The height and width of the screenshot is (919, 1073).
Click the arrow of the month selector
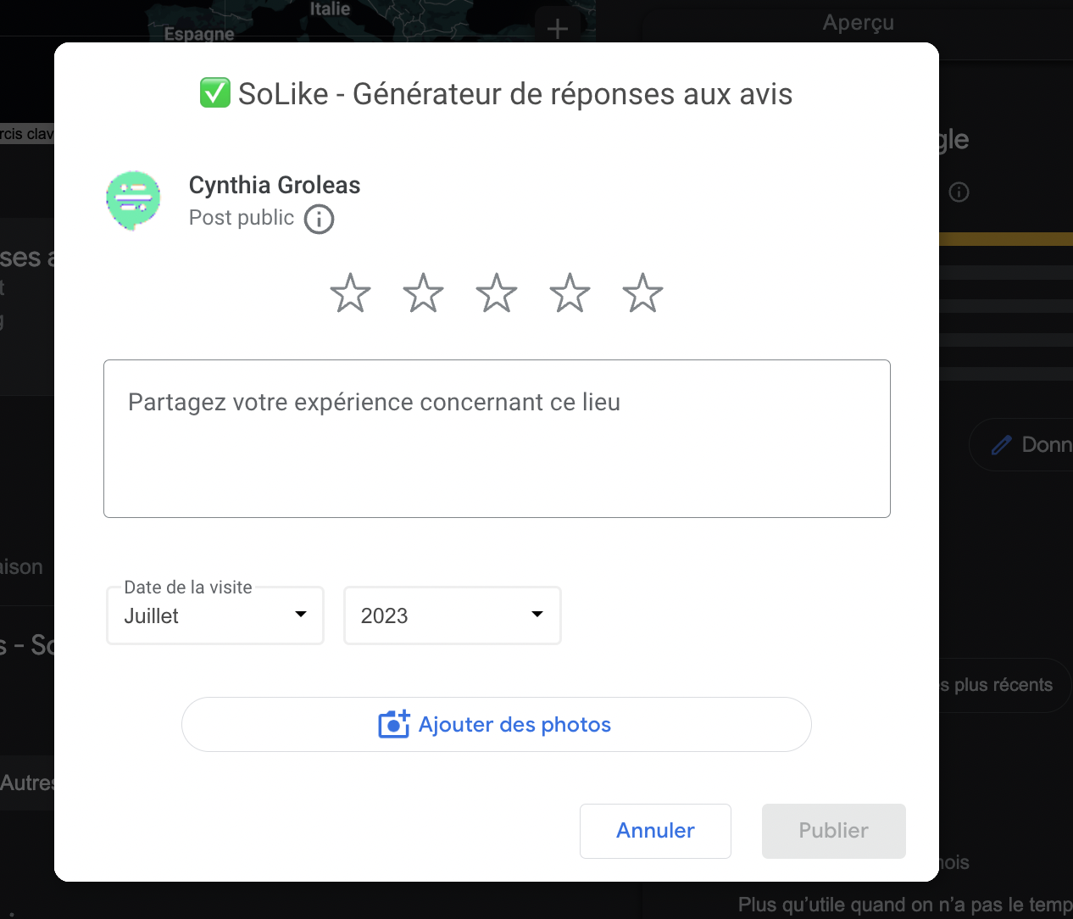(x=301, y=615)
